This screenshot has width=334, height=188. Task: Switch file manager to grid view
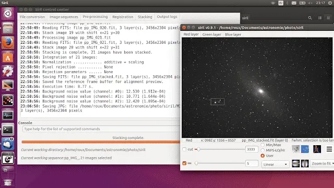pyautogui.click(x=328, y=18)
